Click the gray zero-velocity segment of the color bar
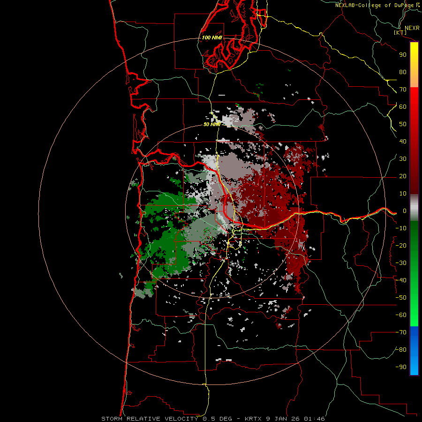422x422 pixels. (414, 208)
